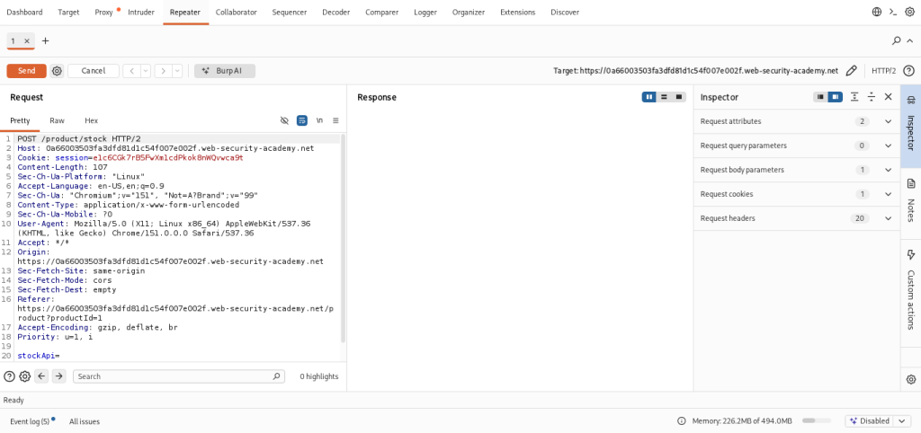Viewport: 921px width, 433px height.
Task: Open the Collaborator tab
Action: [x=237, y=13]
